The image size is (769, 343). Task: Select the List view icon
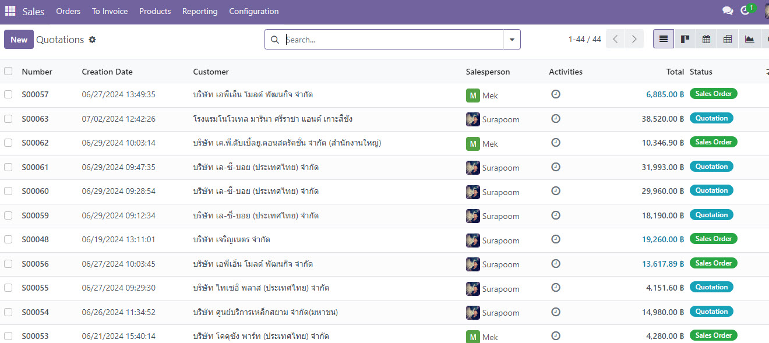coord(664,40)
